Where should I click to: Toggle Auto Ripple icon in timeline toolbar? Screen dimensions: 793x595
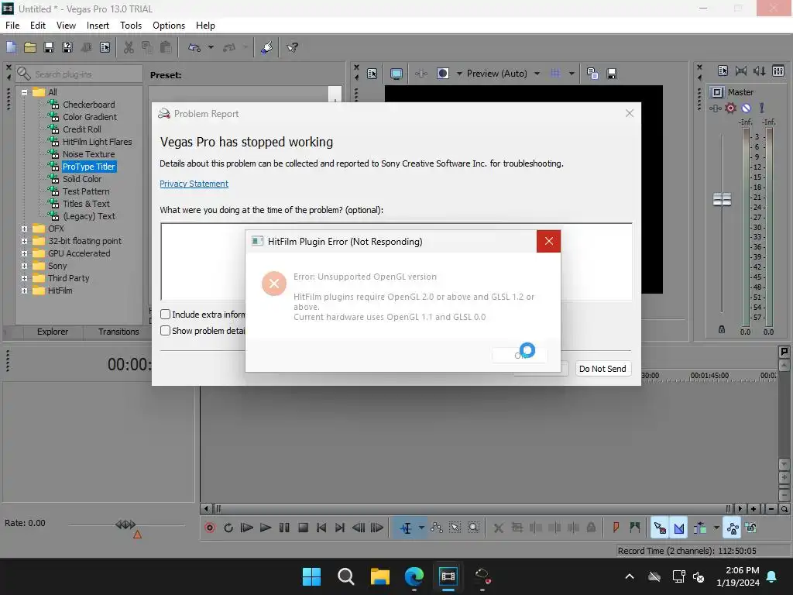point(699,528)
